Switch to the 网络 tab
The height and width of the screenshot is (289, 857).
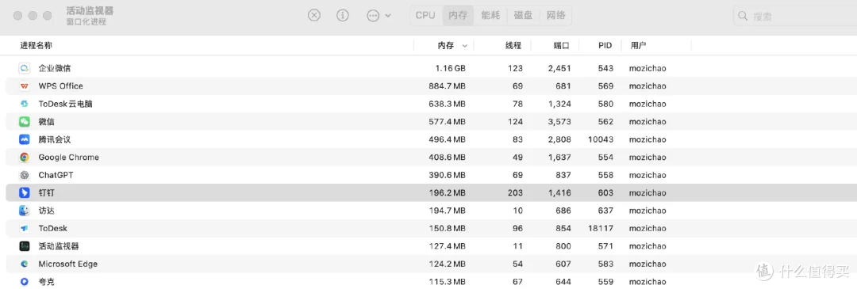[x=555, y=15]
